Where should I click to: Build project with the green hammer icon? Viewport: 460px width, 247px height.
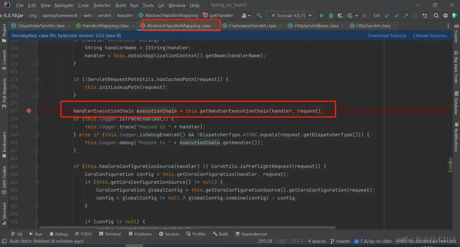coord(260,16)
